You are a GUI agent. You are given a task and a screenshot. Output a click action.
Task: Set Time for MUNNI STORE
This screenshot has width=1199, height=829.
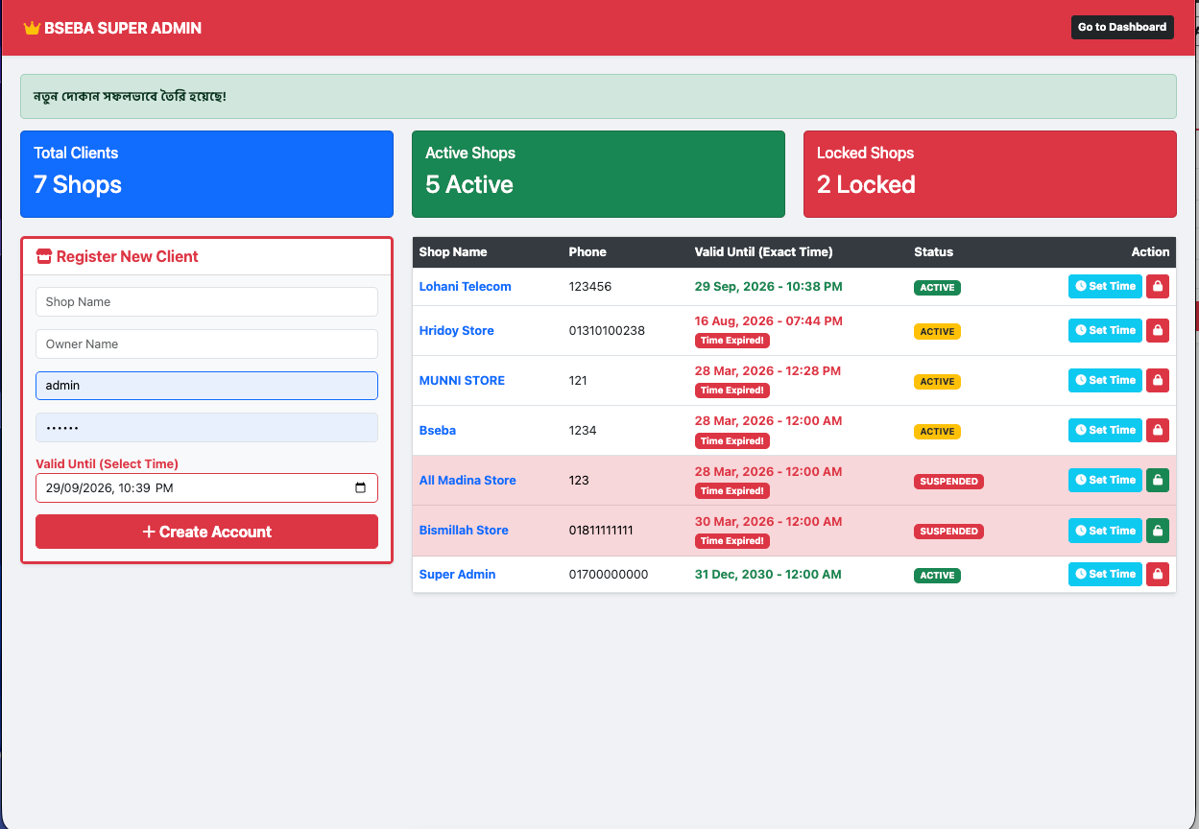pyautogui.click(x=1105, y=380)
